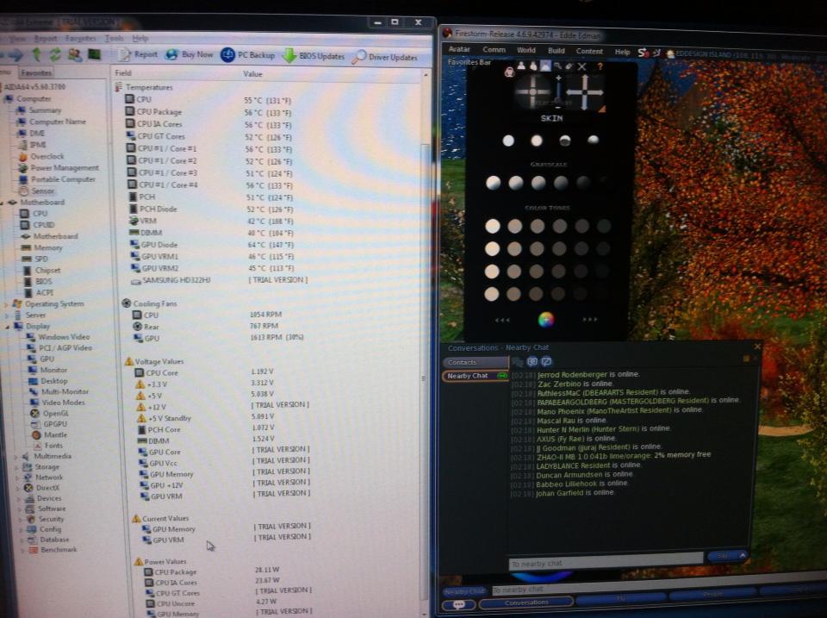Click the GPU Diode temperature row

[211, 245]
